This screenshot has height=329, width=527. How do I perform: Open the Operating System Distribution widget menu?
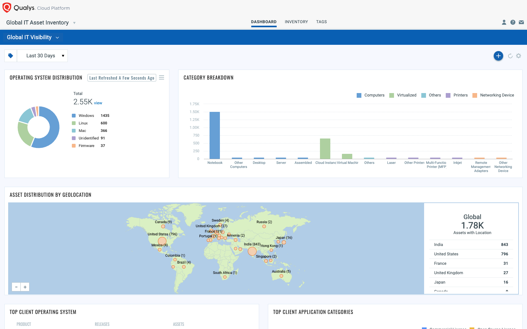coord(162,77)
